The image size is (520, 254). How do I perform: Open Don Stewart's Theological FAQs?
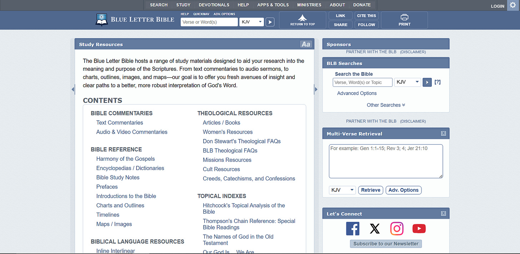pyautogui.click(x=242, y=141)
